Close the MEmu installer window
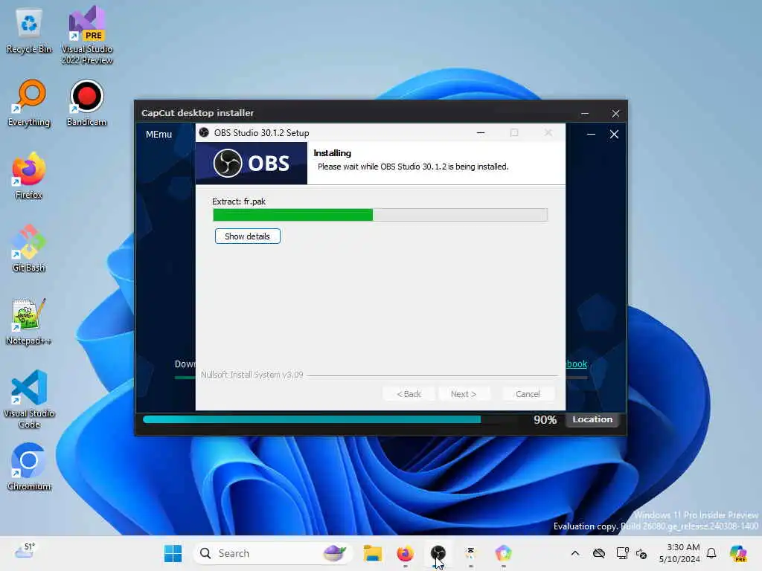The image size is (762, 571). 614,134
